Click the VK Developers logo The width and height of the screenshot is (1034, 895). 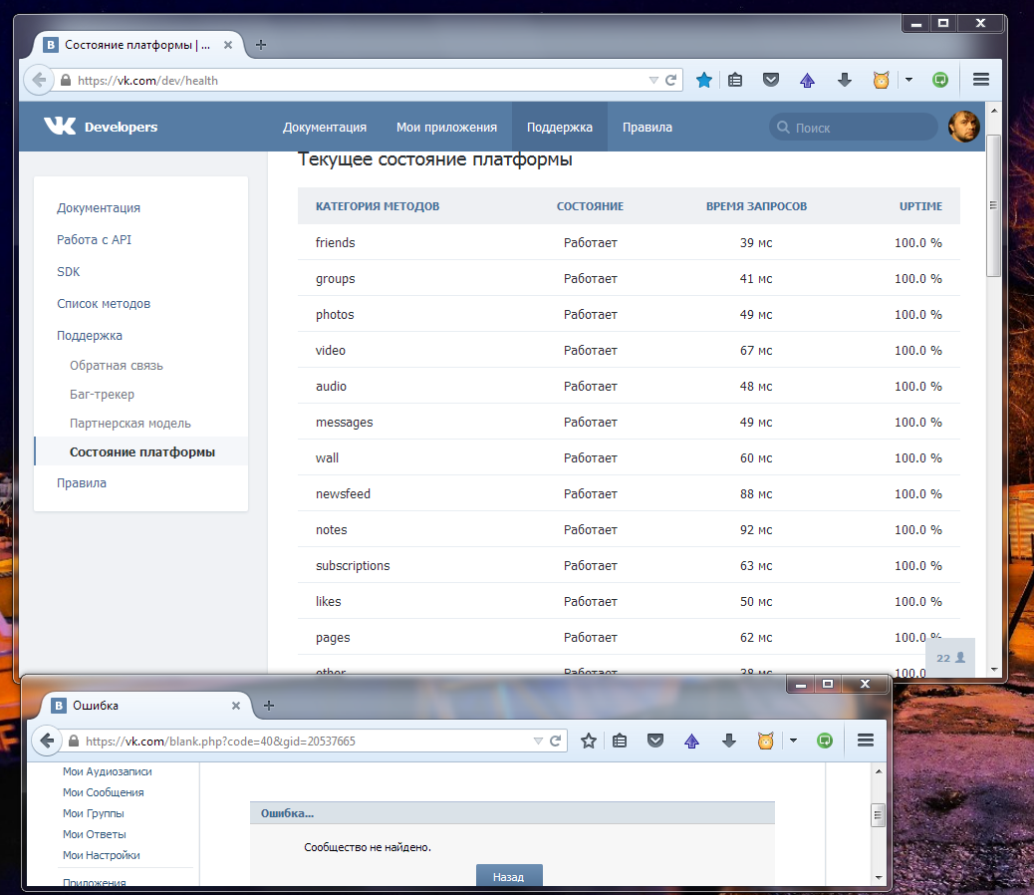coord(101,126)
